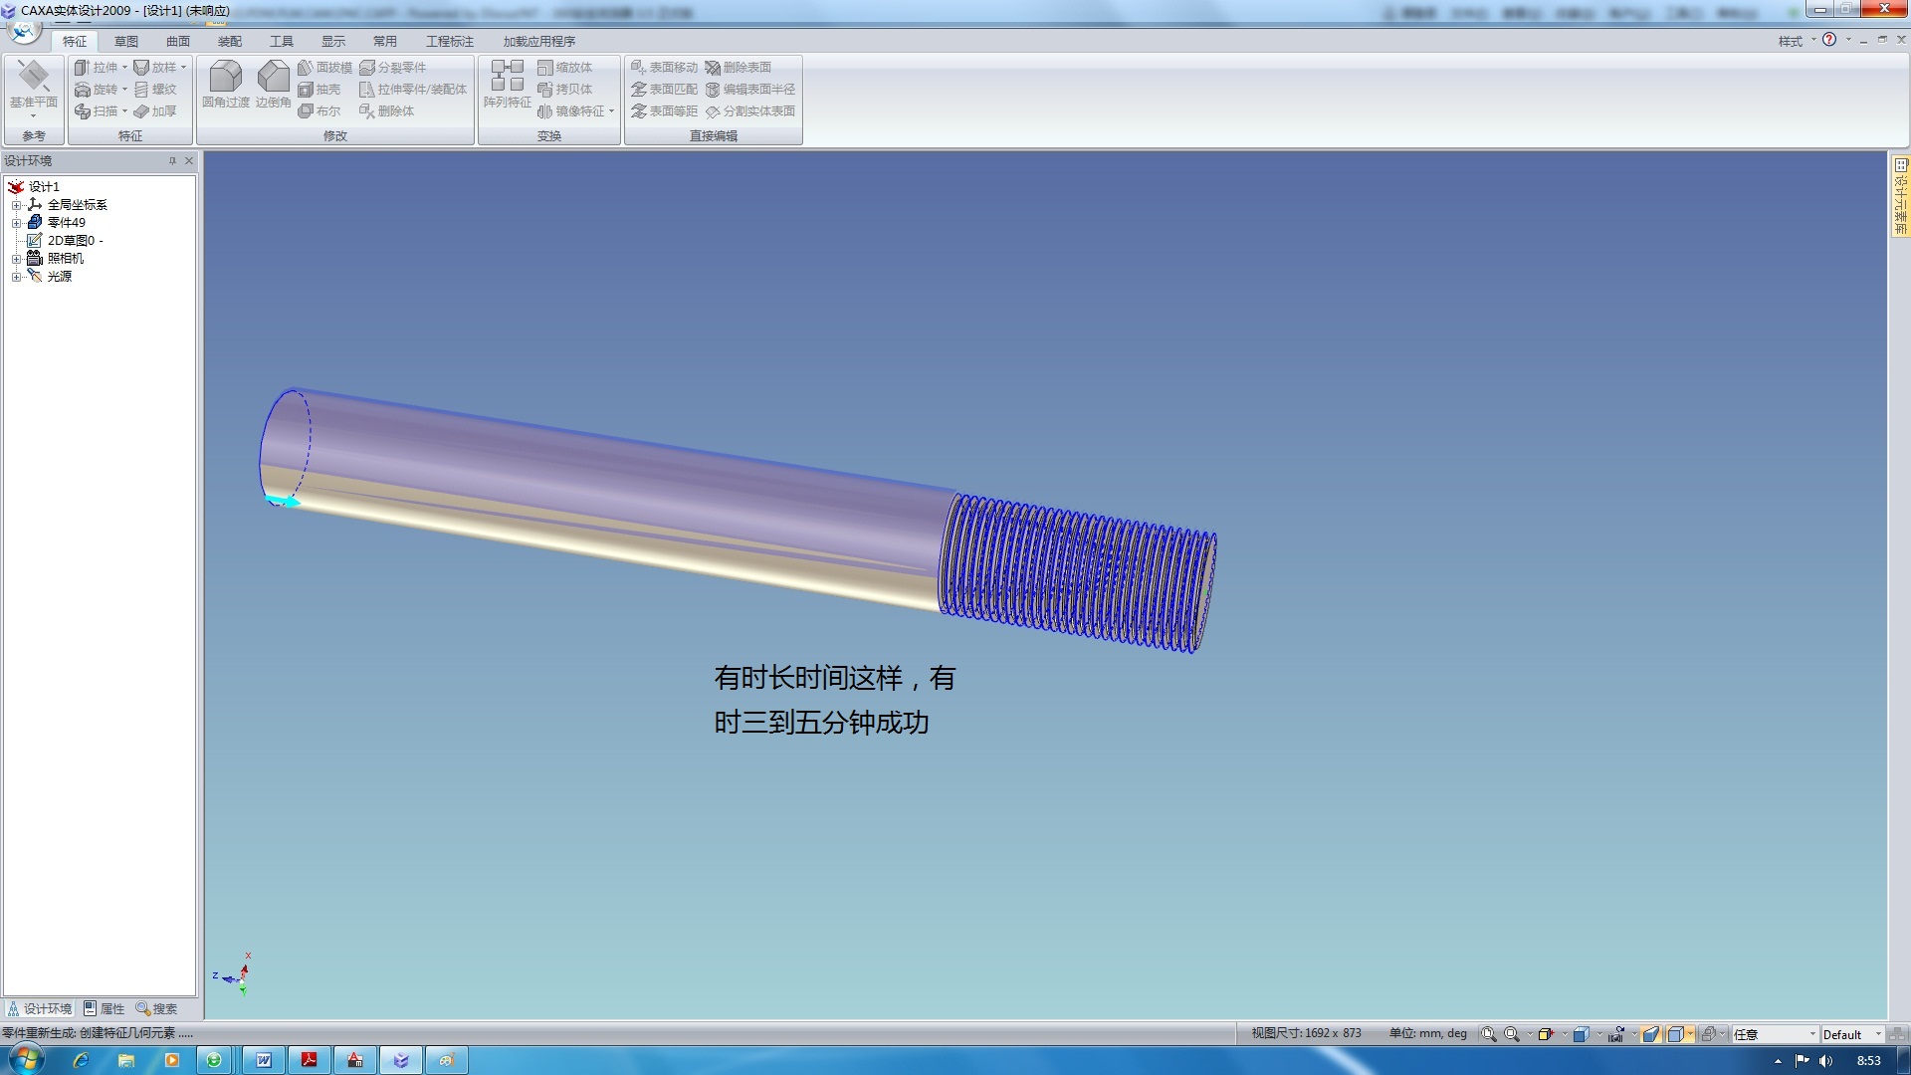Open the 属性 panel tab
The height and width of the screenshot is (1075, 1911).
(105, 1008)
